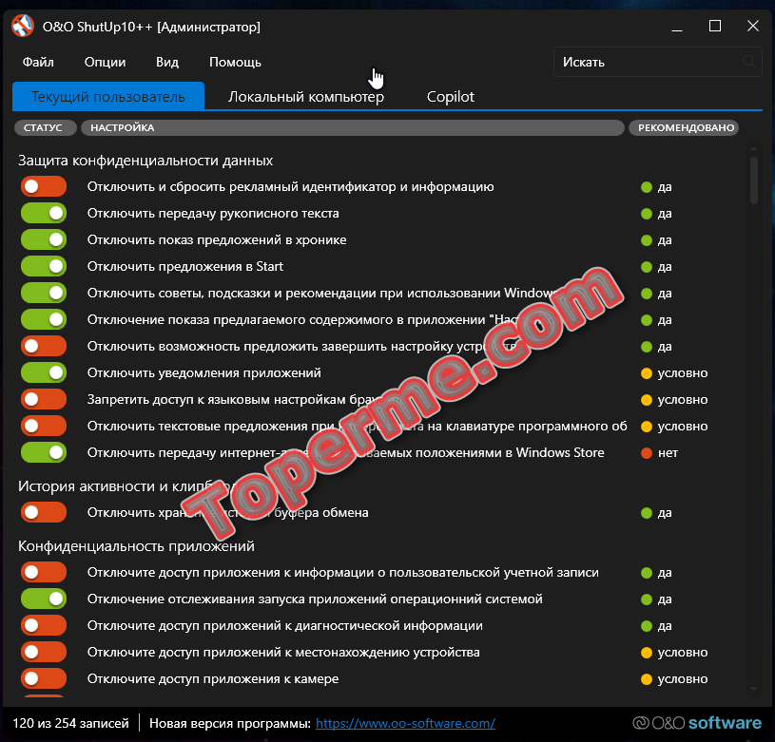Close the O&O ShutUp10++ window

(753, 27)
